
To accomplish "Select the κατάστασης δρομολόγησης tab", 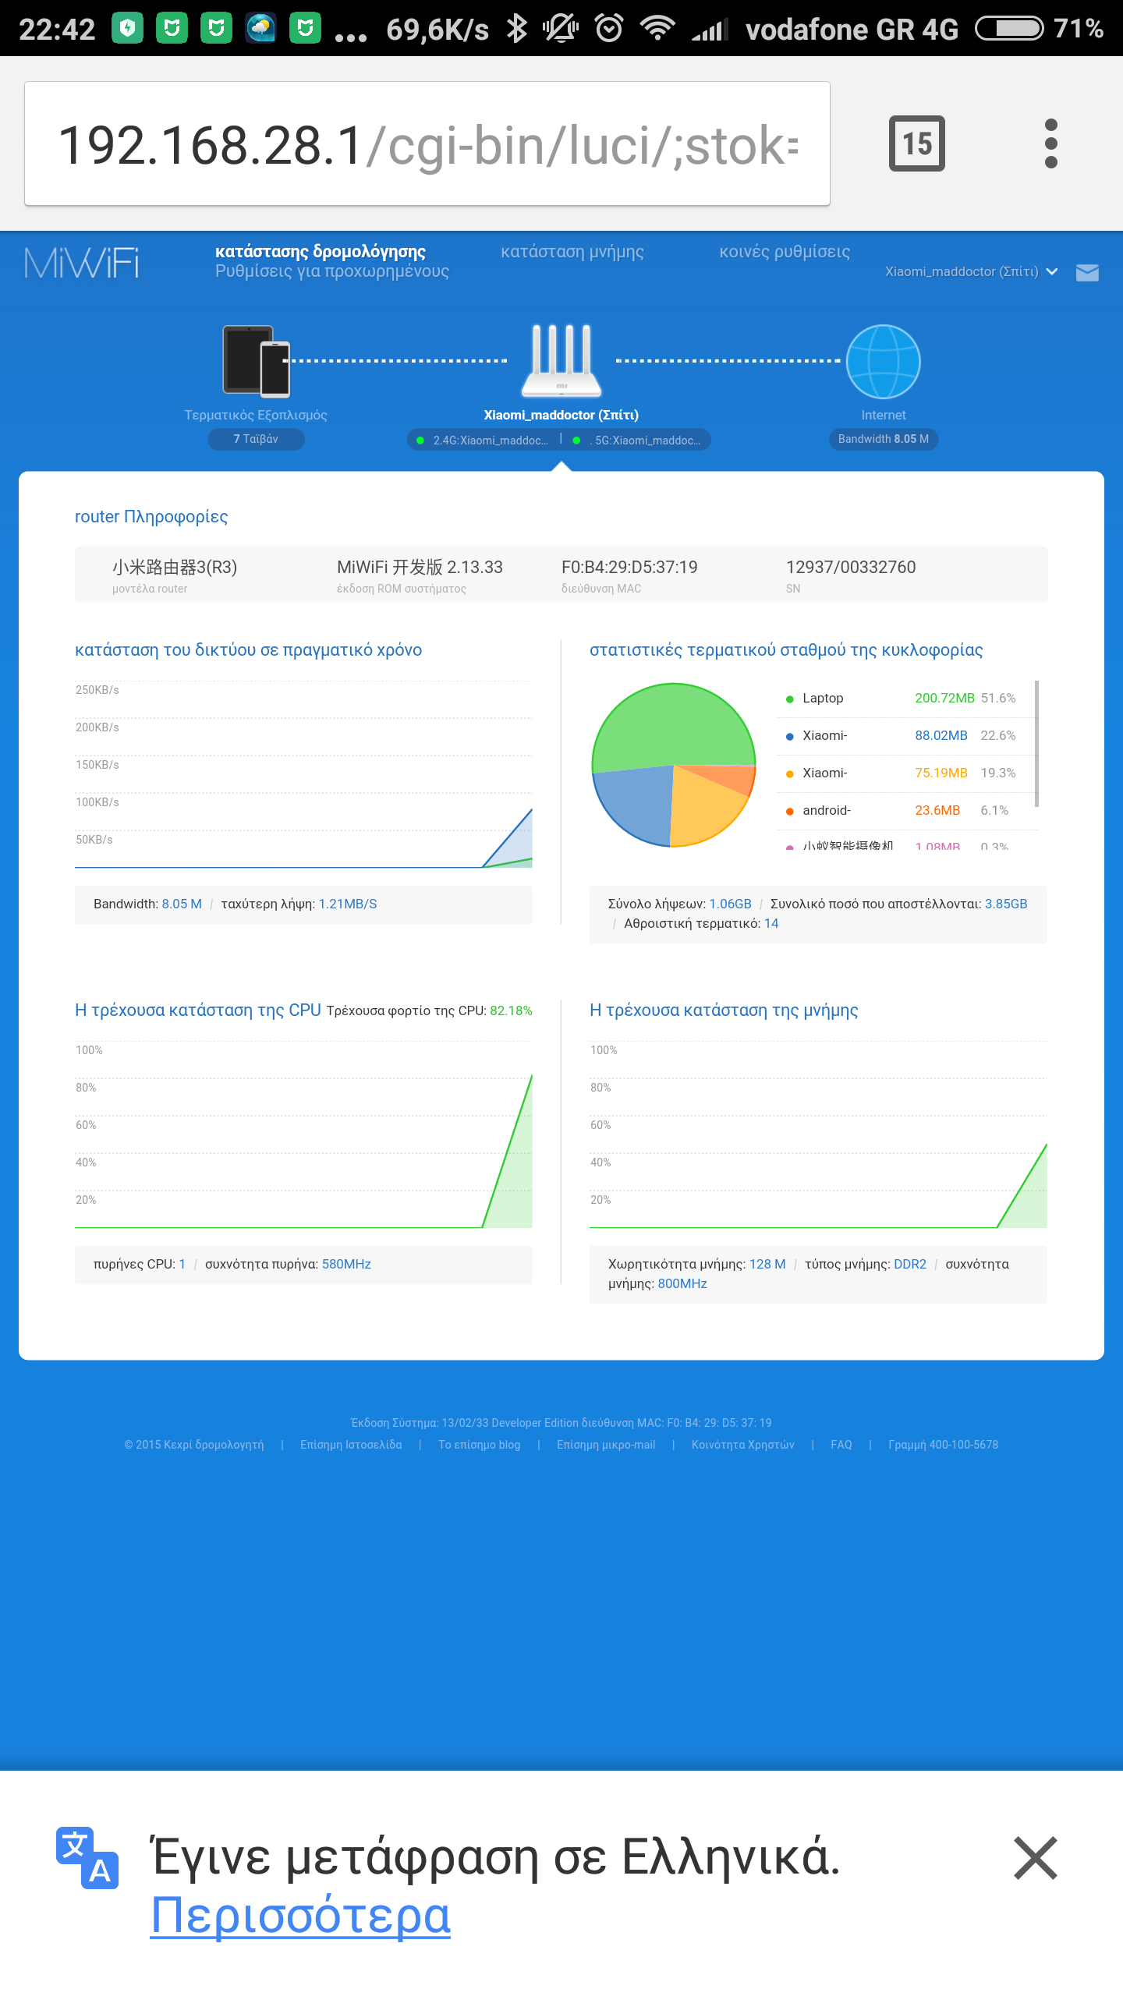I will click(x=320, y=252).
